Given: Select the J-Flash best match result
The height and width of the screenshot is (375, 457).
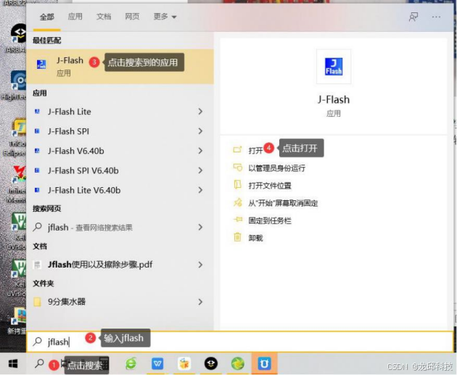Looking at the screenshot, I should point(120,67).
